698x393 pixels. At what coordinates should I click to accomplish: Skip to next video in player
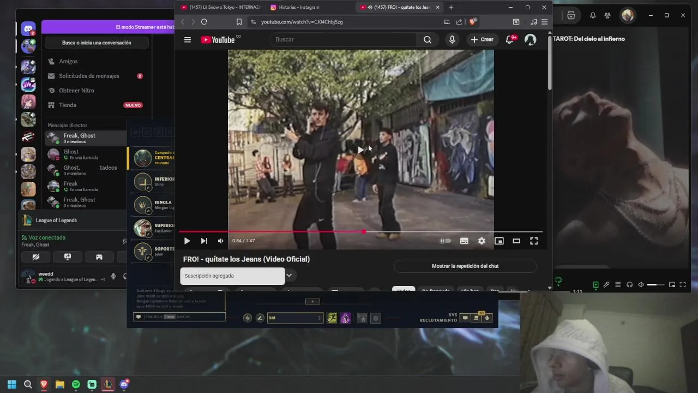pyautogui.click(x=204, y=241)
